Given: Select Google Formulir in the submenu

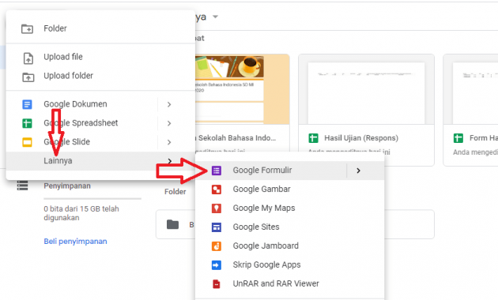Looking at the screenshot, I should click(289, 171).
